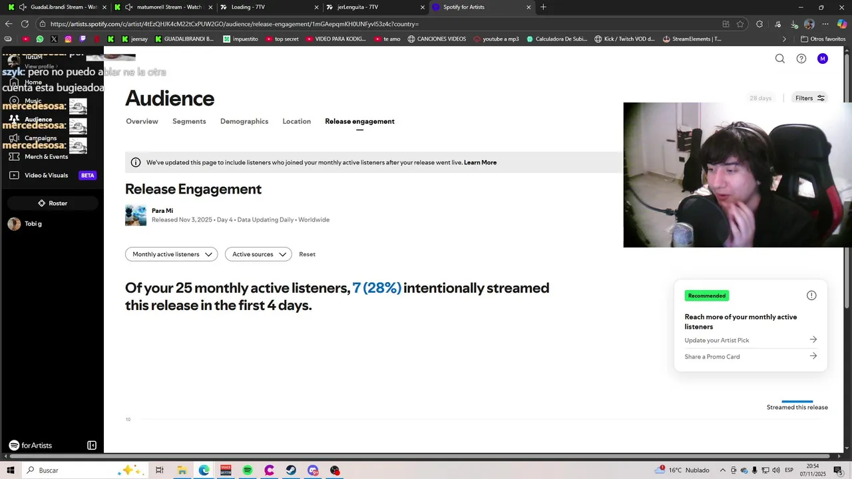
Task: Show hidden system tray icons chevron
Action: coord(723,470)
